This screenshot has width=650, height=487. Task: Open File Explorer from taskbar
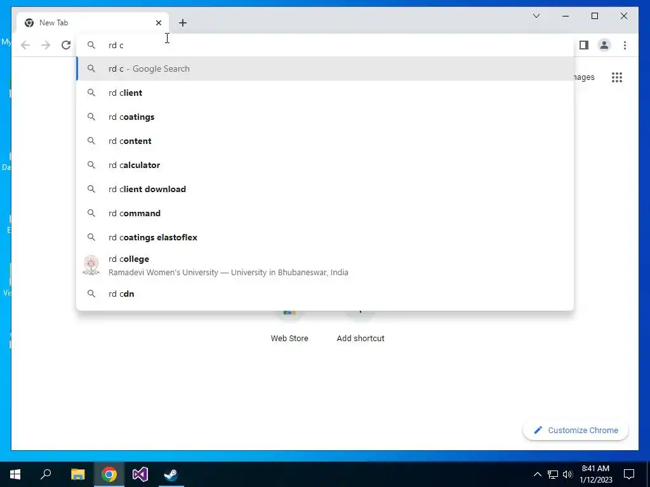point(77,474)
